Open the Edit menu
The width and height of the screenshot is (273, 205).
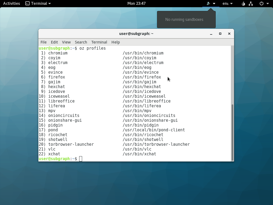coord(54,42)
